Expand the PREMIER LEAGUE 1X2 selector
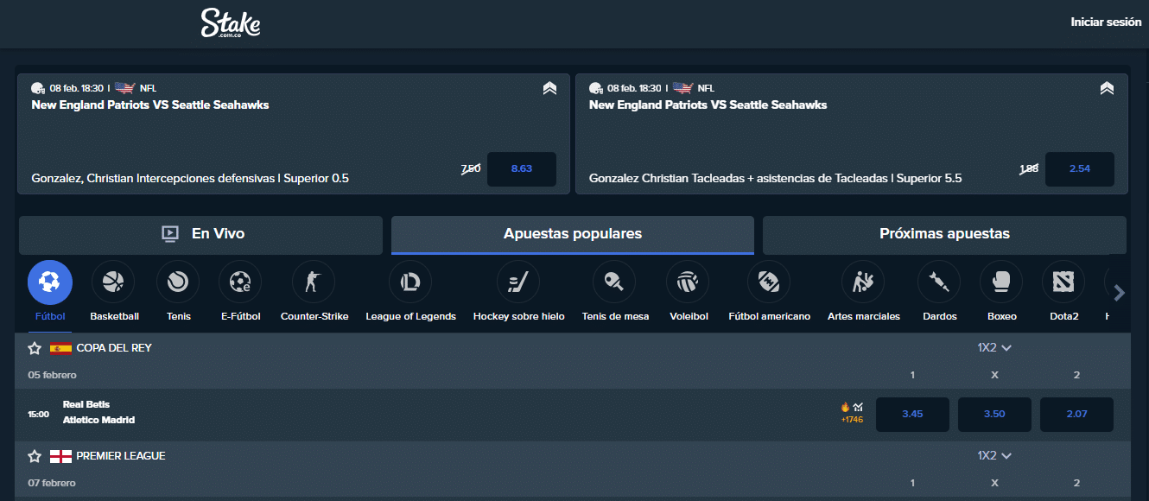 pos(994,455)
